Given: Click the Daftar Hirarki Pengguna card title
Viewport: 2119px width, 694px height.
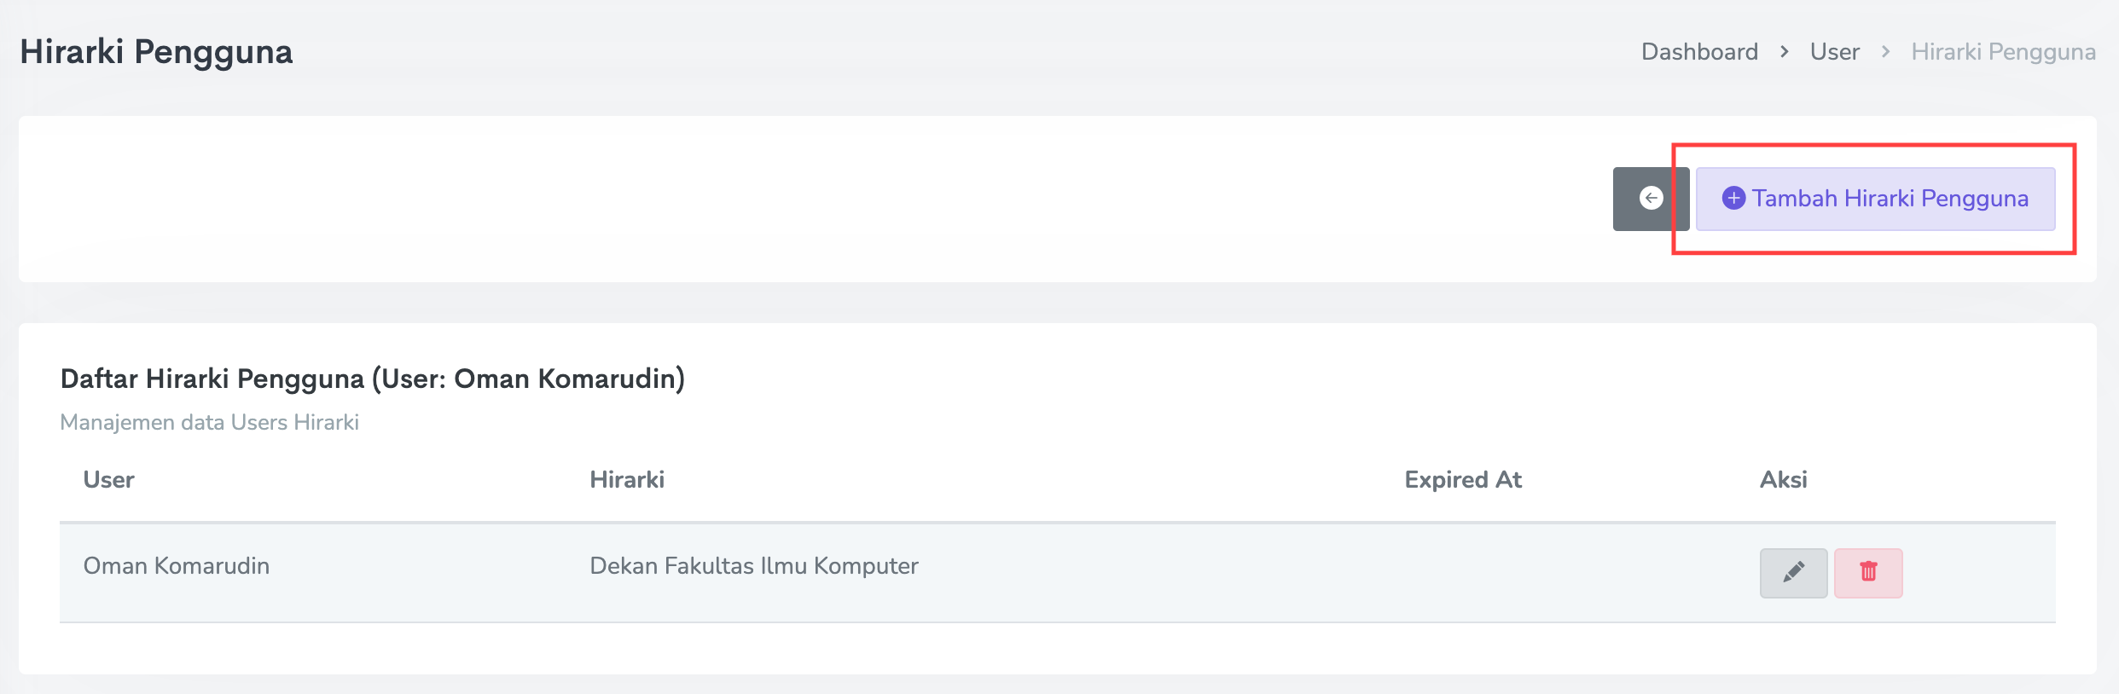Looking at the screenshot, I should [372, 379].
